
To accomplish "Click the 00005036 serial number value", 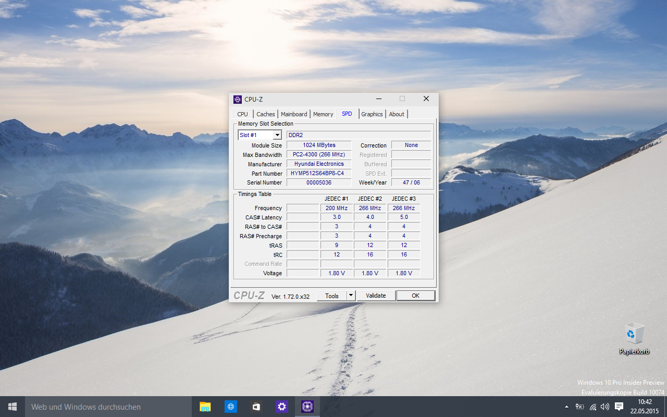I will [x=319, y=182].
